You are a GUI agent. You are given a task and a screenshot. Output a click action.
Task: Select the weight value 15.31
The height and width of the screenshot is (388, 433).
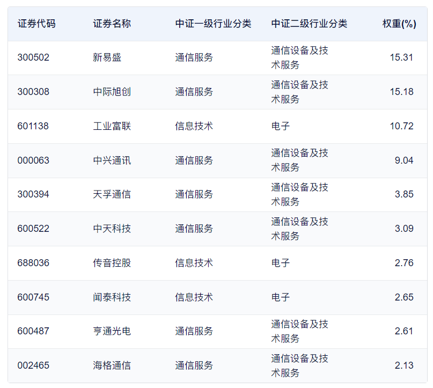pyautogui.click(x=402, y=57)
